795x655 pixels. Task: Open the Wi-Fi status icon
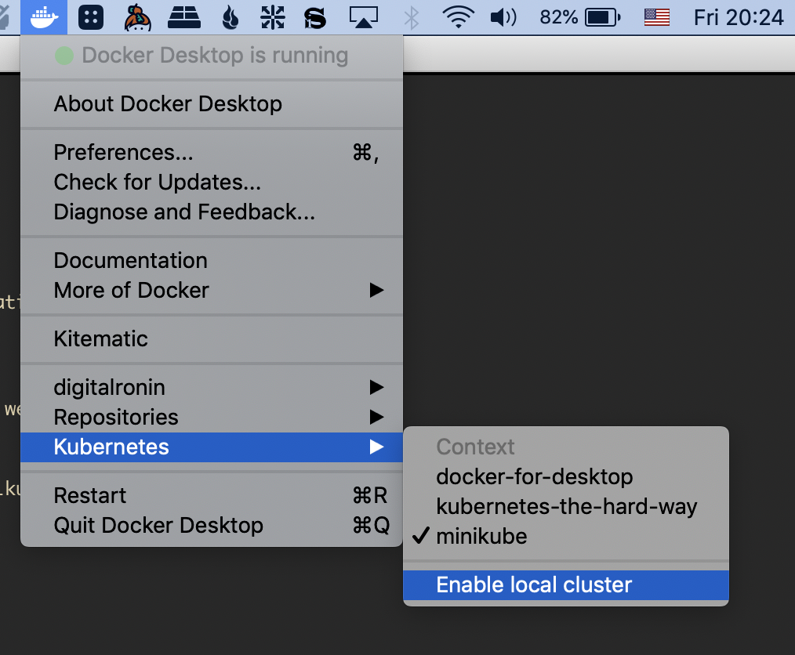[458, 16]
